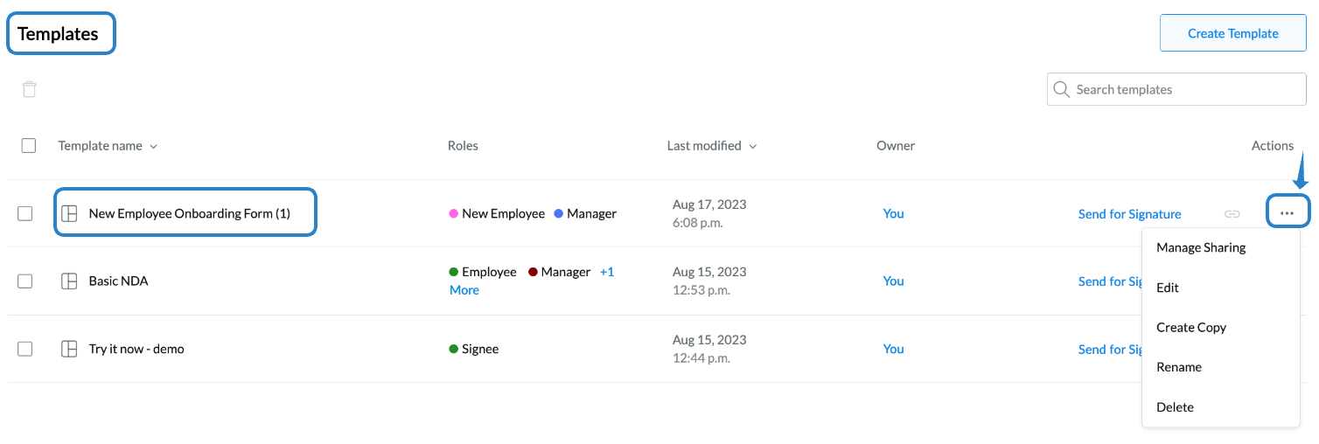Screen dimensions: 1319x444
Task: Check the Basic NDA row checkbox
Action: tap(25, 281)
